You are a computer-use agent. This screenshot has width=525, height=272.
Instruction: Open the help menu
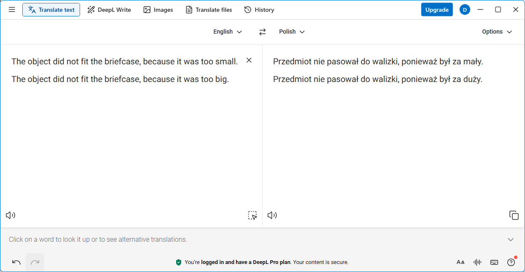coord(511,262)
